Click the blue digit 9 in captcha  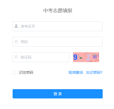pos(75,57)
